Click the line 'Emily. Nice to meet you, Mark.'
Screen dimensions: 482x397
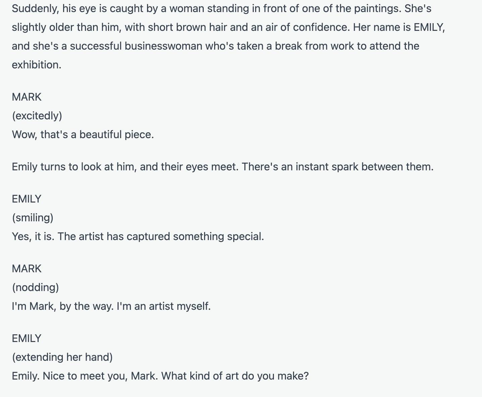tap(85, 376)
